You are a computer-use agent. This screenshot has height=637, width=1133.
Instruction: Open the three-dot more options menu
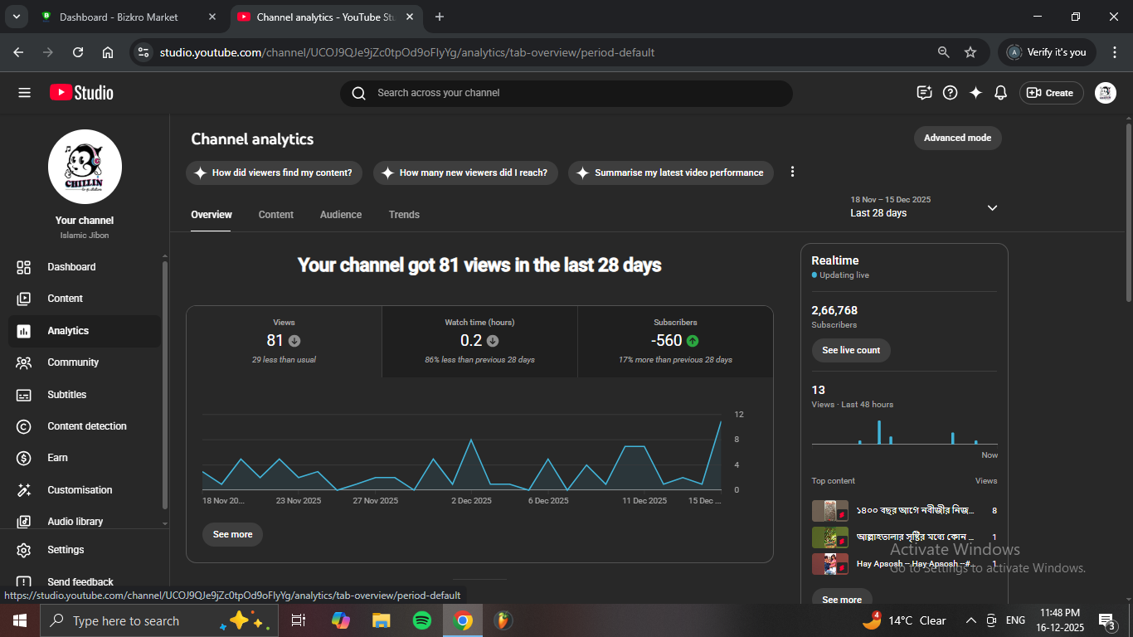792,172
